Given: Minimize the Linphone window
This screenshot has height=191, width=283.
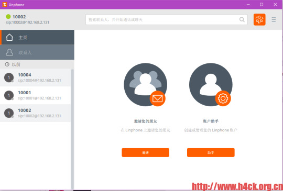Looking at the screenshot, I should coord(248,5).
